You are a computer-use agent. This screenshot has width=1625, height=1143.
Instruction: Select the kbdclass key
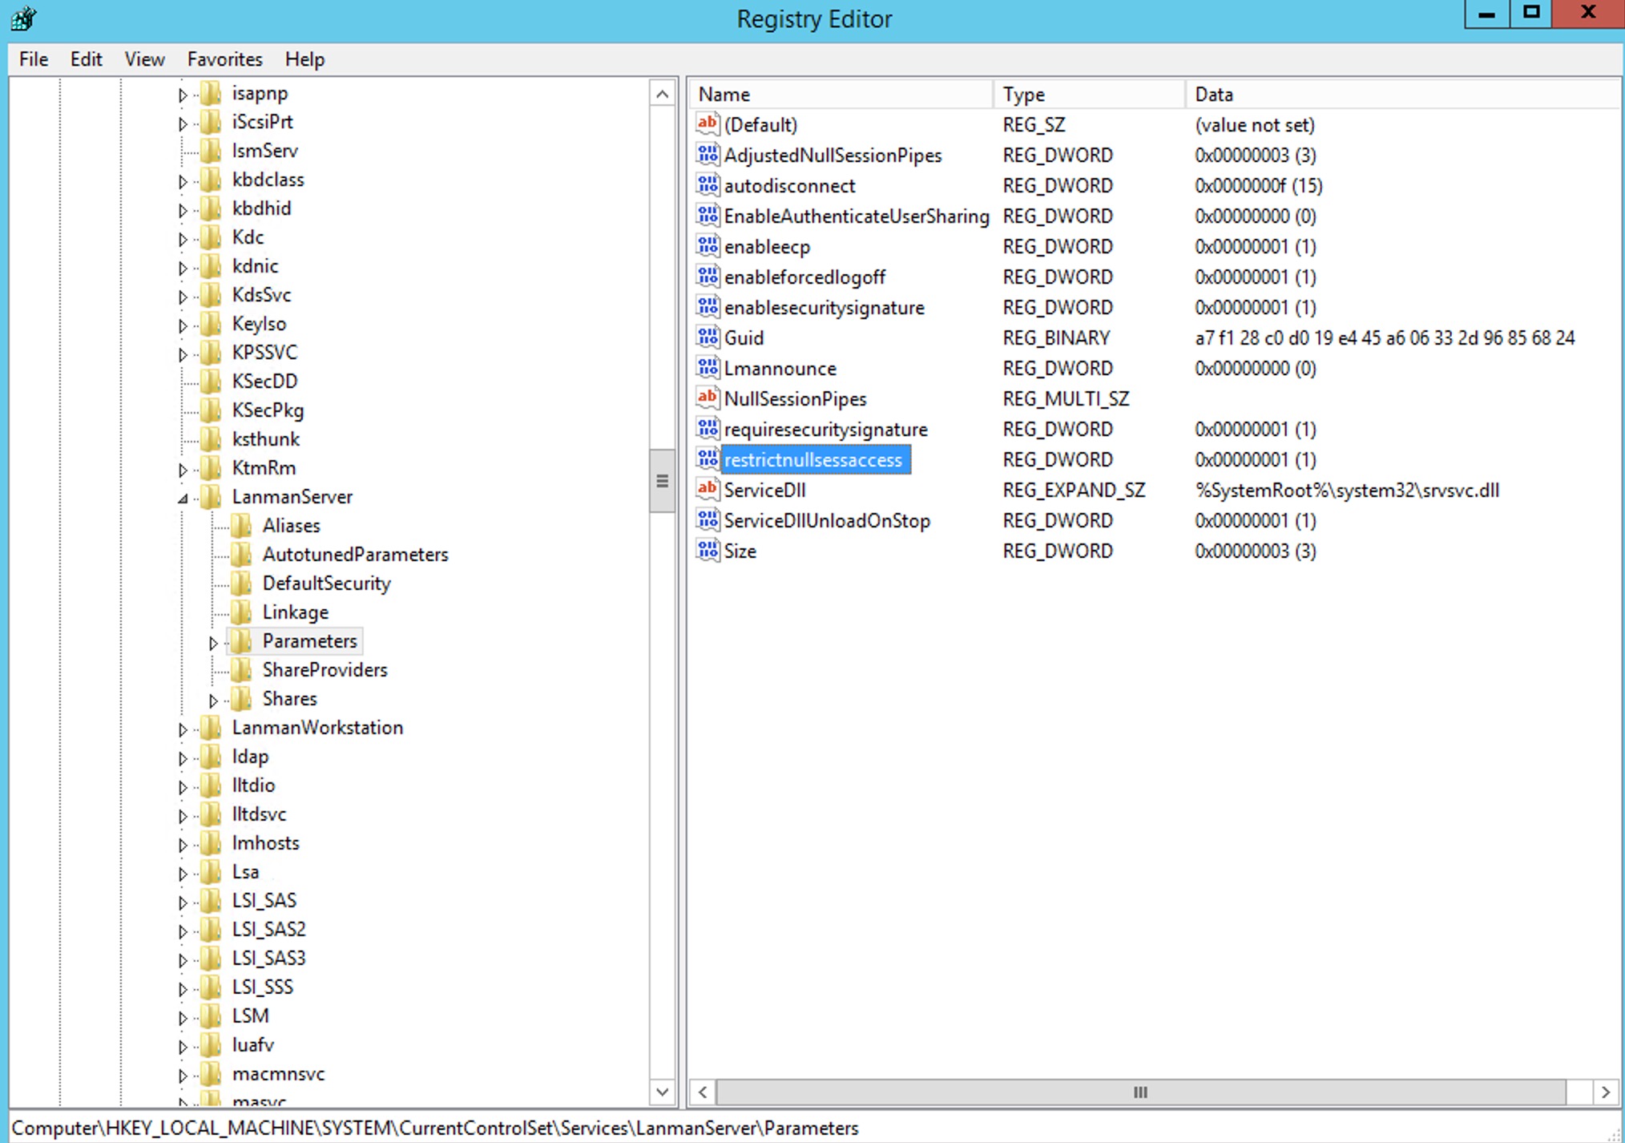[x=268, y=179]
